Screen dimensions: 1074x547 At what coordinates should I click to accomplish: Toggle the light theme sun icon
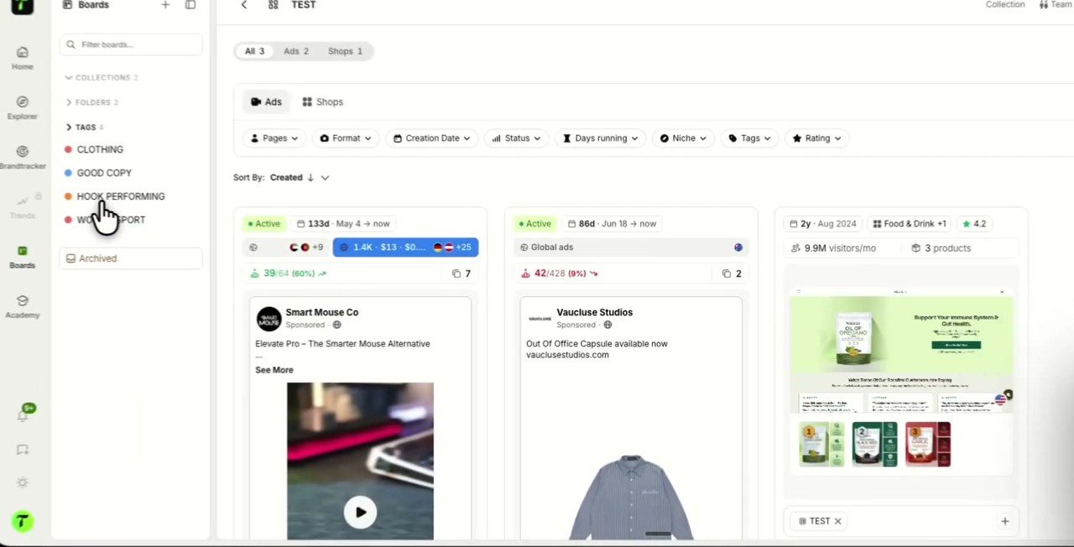(x=23, y=482)
